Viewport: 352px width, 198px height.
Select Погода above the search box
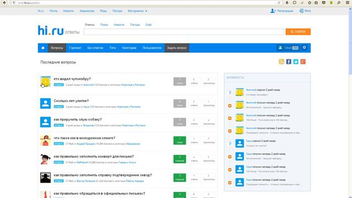(x=135, y=25)
